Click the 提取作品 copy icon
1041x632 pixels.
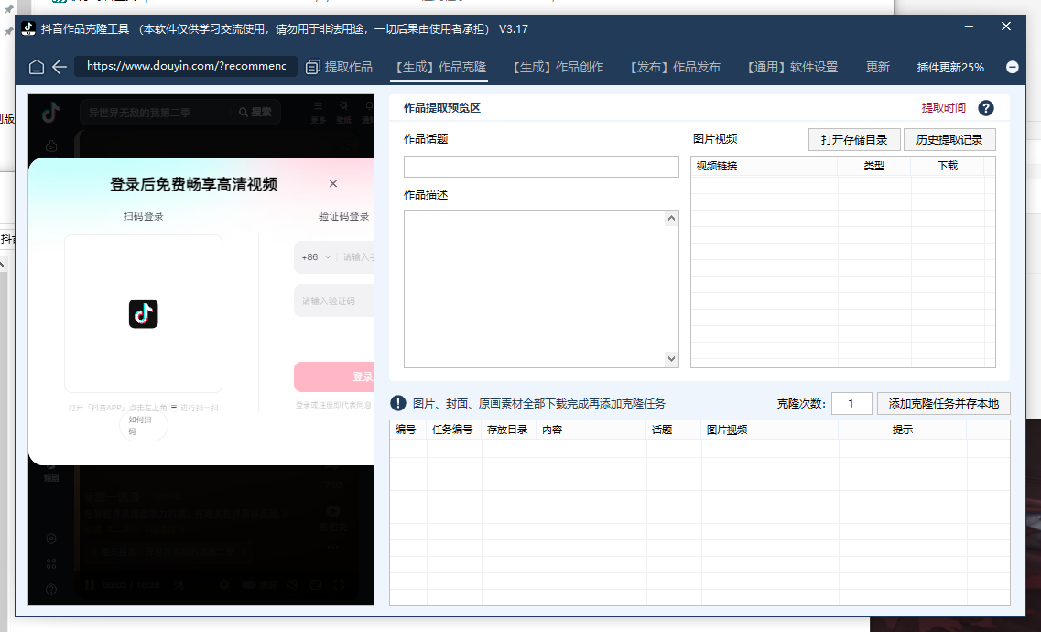click(x=313, y=67)
